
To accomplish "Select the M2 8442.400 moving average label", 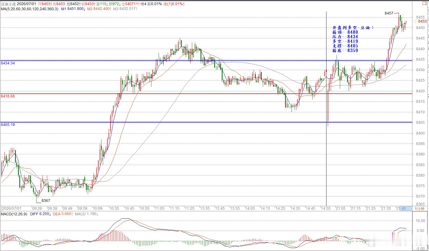I will pos(99,9).
